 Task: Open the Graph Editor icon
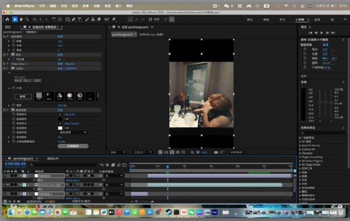pos(124,165)
